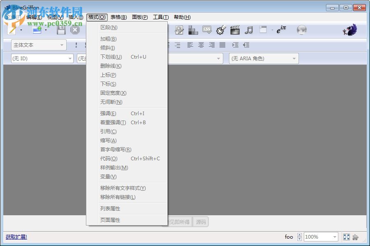Click the 获取扩展! link
The width and height of the screenshot is (370, 246).
point(17,237)
